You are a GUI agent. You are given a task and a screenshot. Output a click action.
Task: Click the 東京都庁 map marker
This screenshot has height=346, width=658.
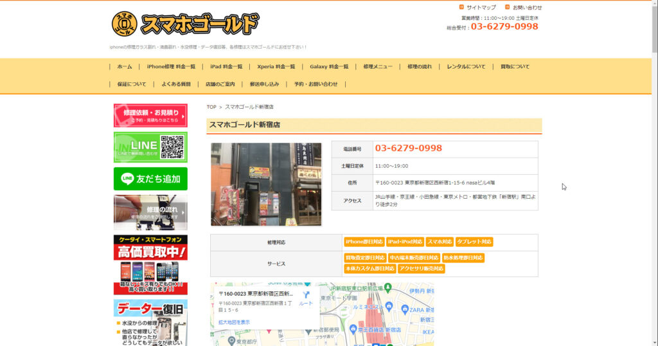click(x=231, y=341)
